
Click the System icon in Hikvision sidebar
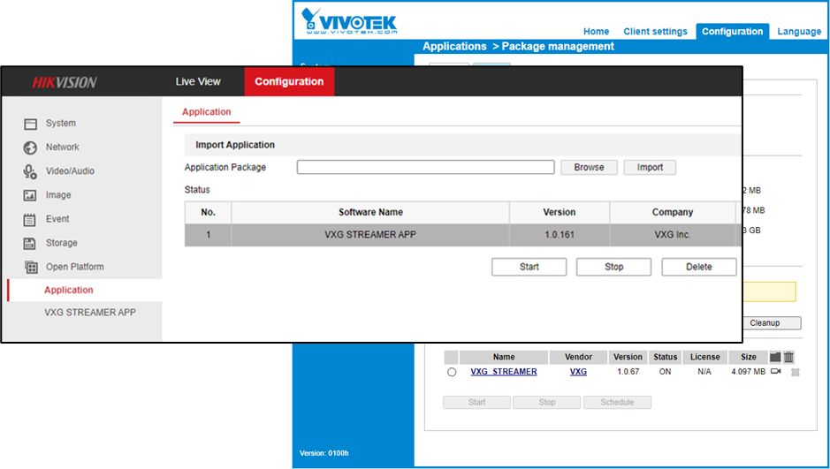30,124
